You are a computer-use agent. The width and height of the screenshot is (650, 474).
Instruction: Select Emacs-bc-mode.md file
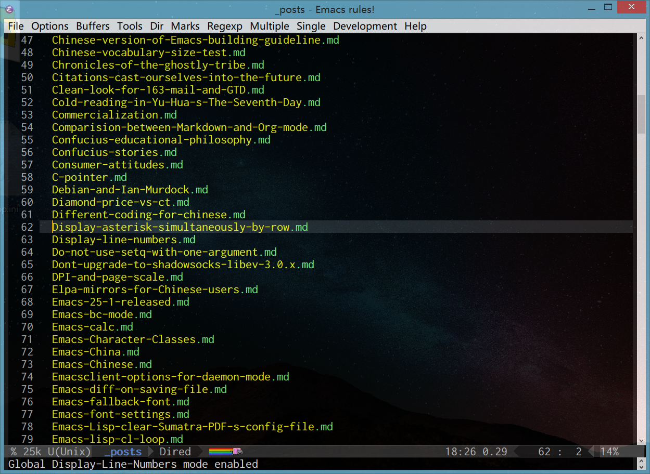(x=102, y=314)
